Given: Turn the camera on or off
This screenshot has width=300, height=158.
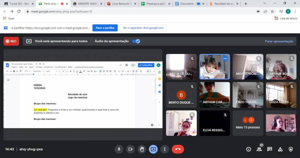Looking at the screenshot, I should pyautogui.click(x=130, y=149).
